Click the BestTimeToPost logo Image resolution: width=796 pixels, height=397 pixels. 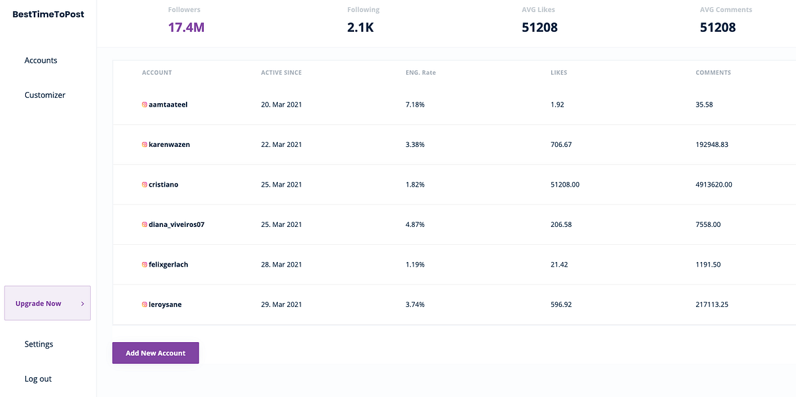48,14
